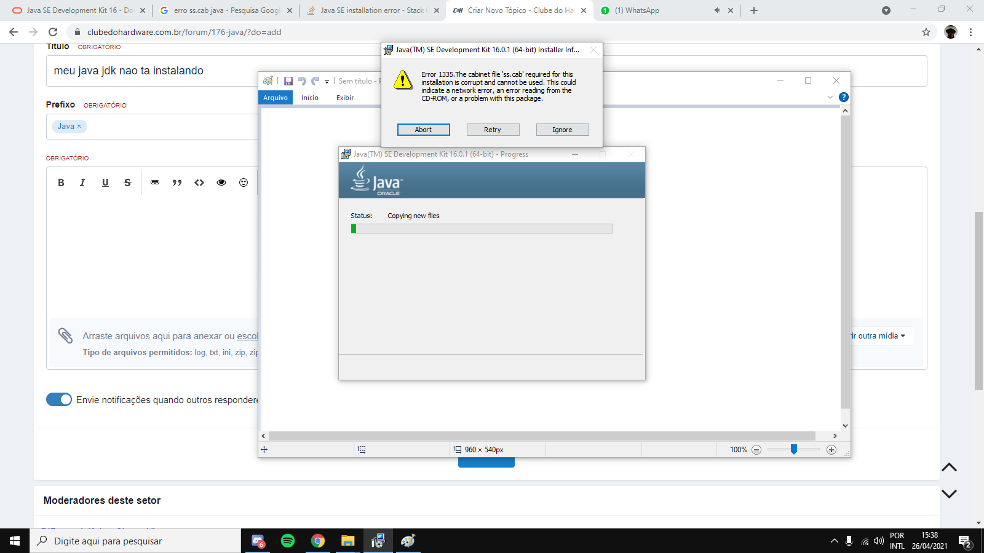Click the Windows search box
The image size is (984, 553).
(x=135, y=541)
